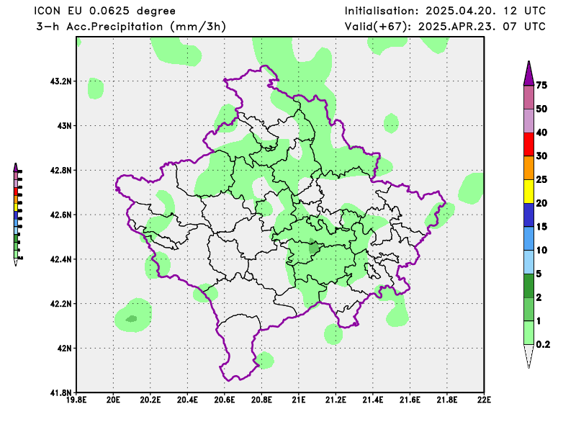Select the light blue 5–10 legend band
576x445 pixels.
point(528,262)
